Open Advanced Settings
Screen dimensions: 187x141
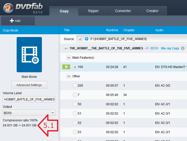click(29, 85)
